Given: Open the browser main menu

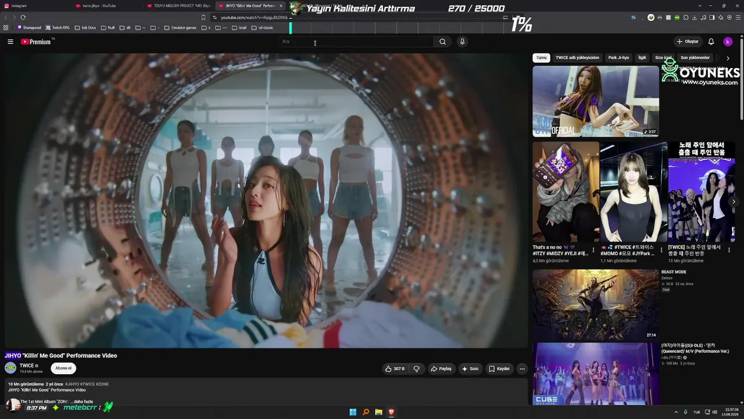Looking at the screenshot, I should pyautogui.click(x=738, y=17).
